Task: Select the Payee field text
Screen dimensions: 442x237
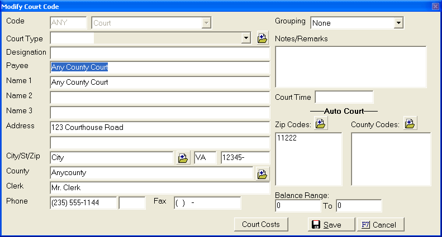Action: (x=159, y=67)
